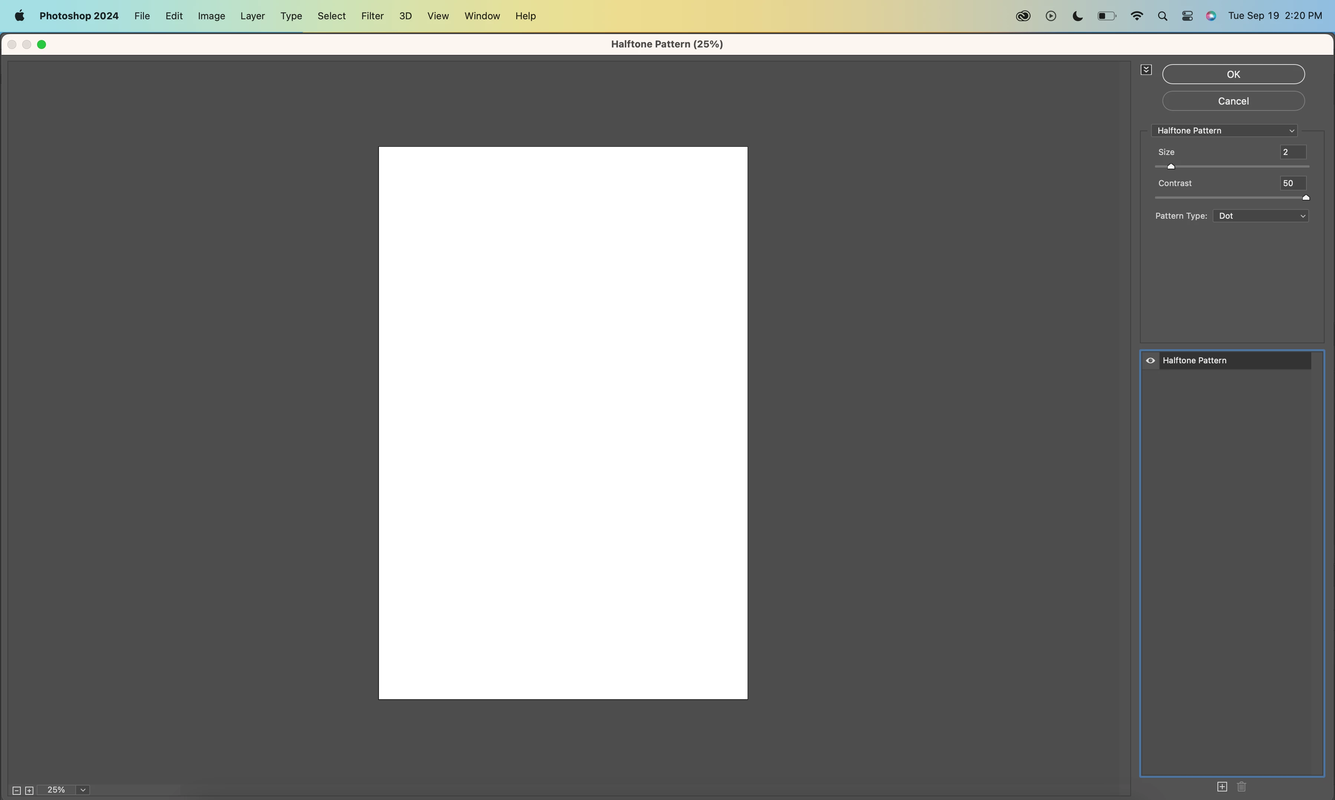This screenshot has height=800, width=1335.
Task: Open Creative Cloud from the menu bar
Action: pyautogui.click(x=1023, y=16)
